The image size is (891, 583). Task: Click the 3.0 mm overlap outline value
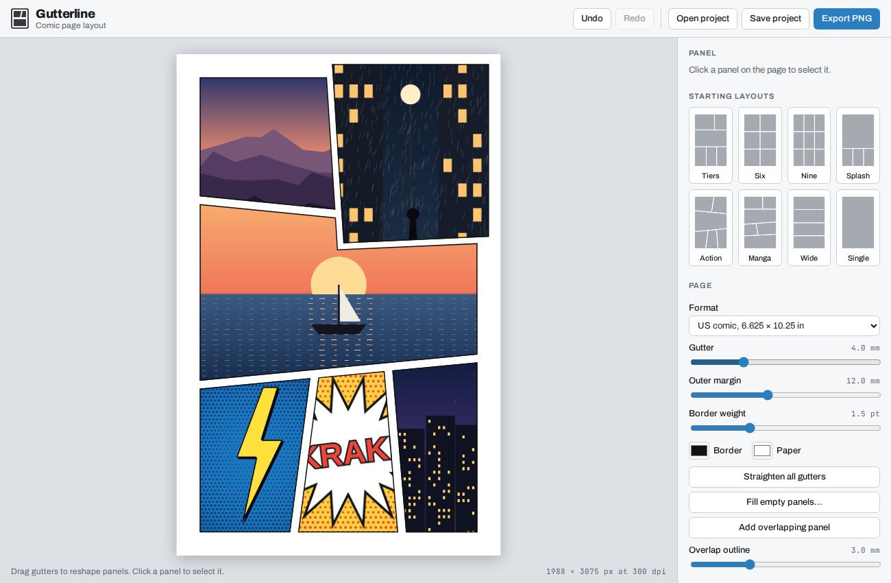[x=865, y=550]
